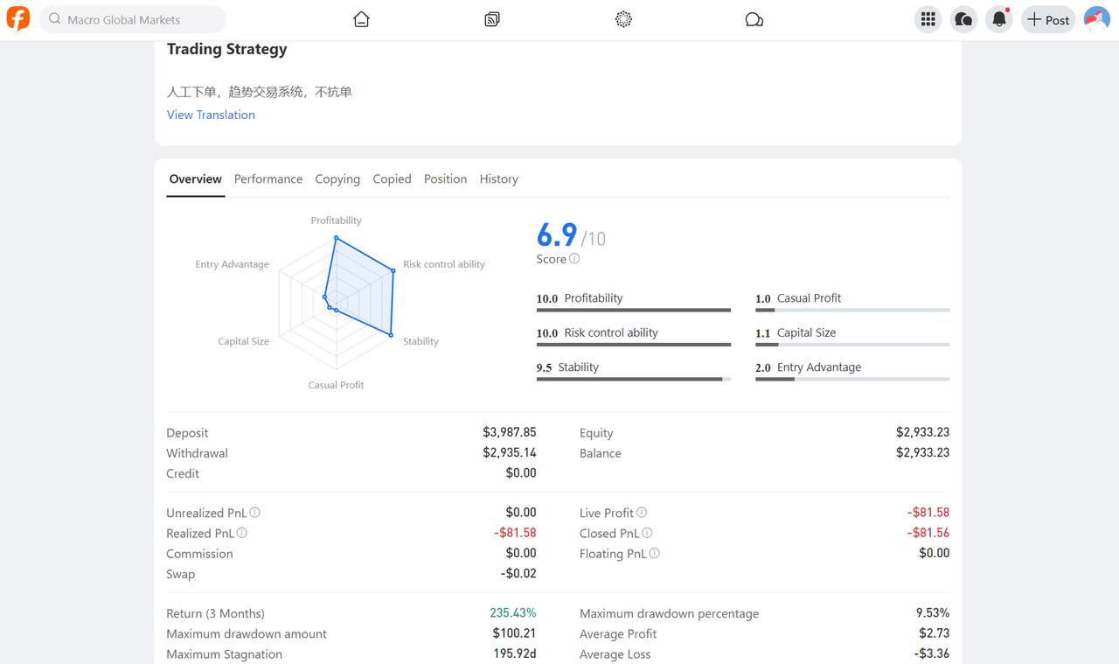Screen dimensions: 1119x664
Task: Click the Fireant home logo
Action: (x=17, y=18)
